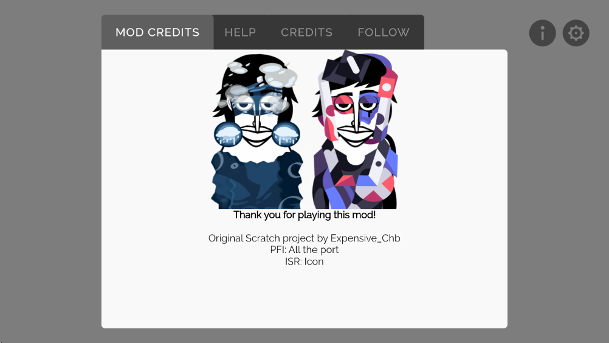
Task: Click the red block on the geometric character's head
Action: 387,86
